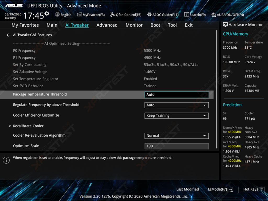Screen dimensions: 268x201
Task: Click the Regulate Frequency by above Threshold label
Action: pos(46,105)
